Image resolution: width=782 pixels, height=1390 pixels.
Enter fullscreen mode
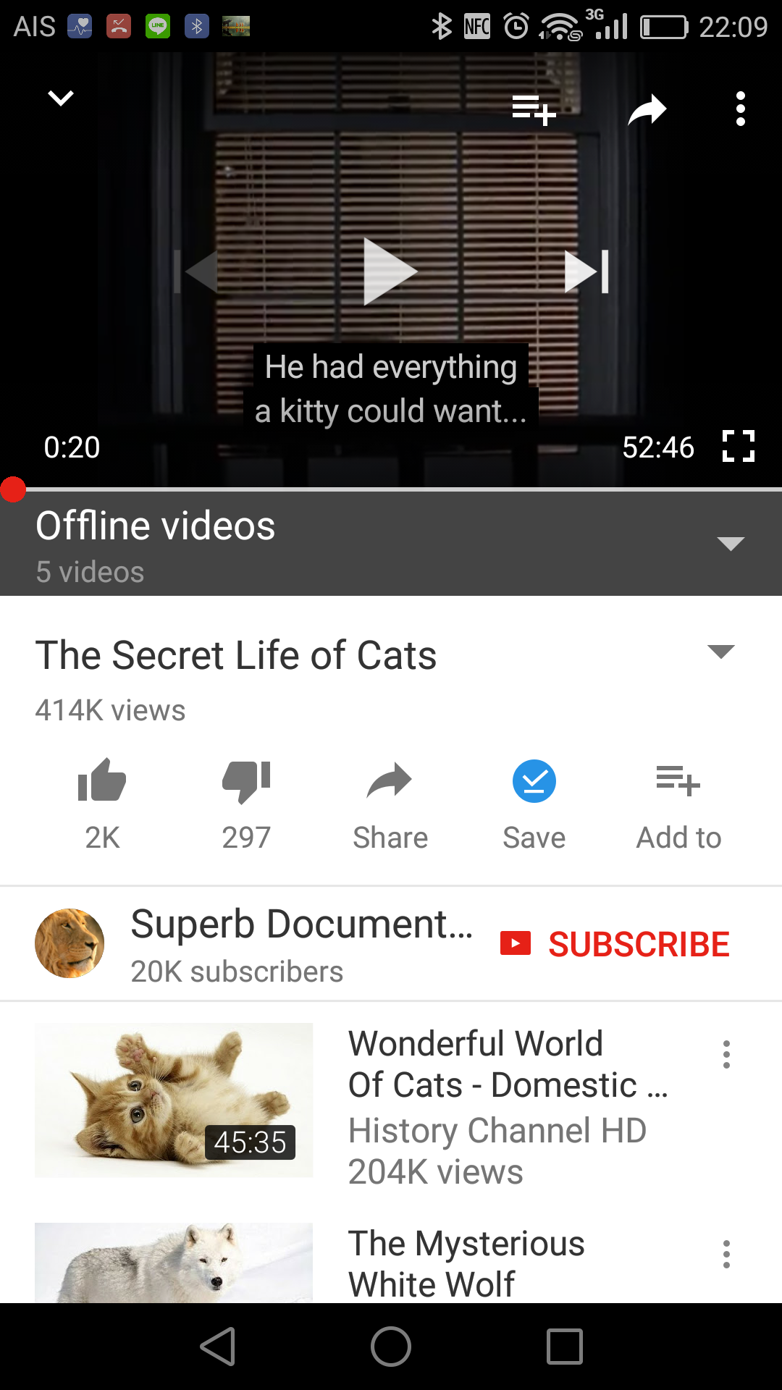point(739,446)
